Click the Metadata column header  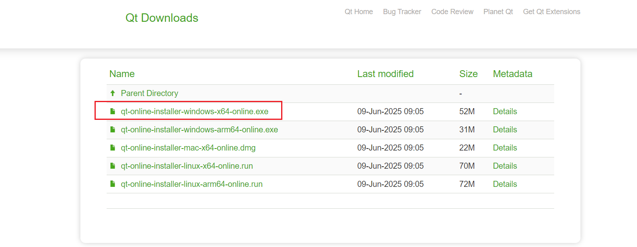tap(513, 74)
